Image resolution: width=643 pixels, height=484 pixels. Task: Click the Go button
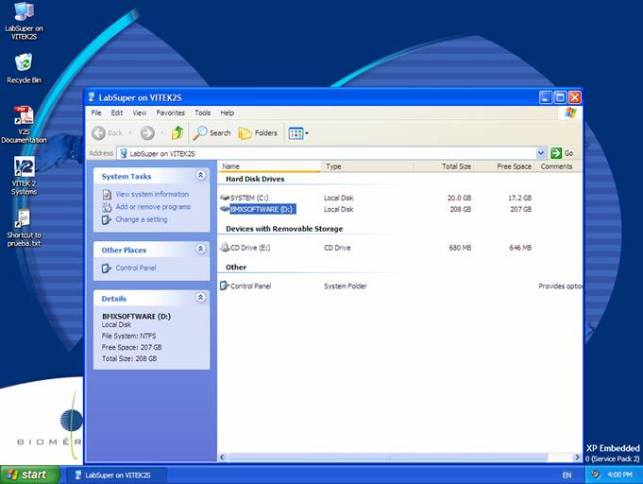pyautogui.click(x=562, y=153)
